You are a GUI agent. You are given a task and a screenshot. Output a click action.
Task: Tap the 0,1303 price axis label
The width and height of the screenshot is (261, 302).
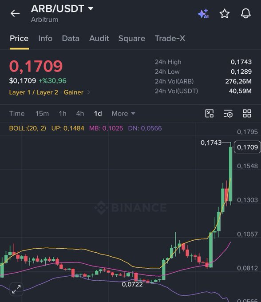(247, 200)
